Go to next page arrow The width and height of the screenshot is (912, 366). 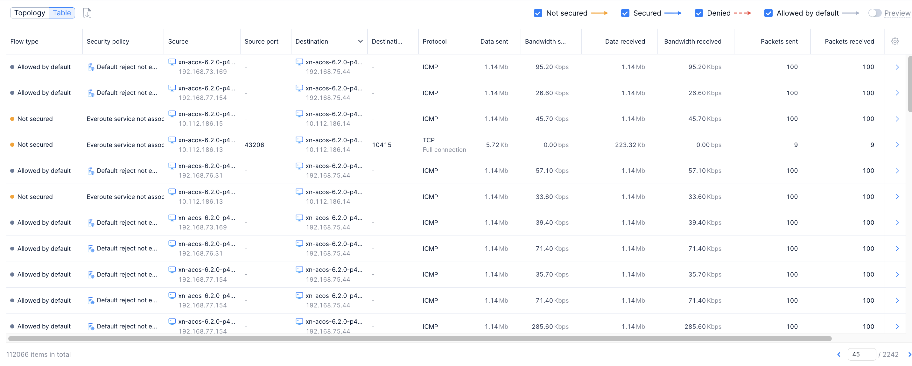pos(909,354)
